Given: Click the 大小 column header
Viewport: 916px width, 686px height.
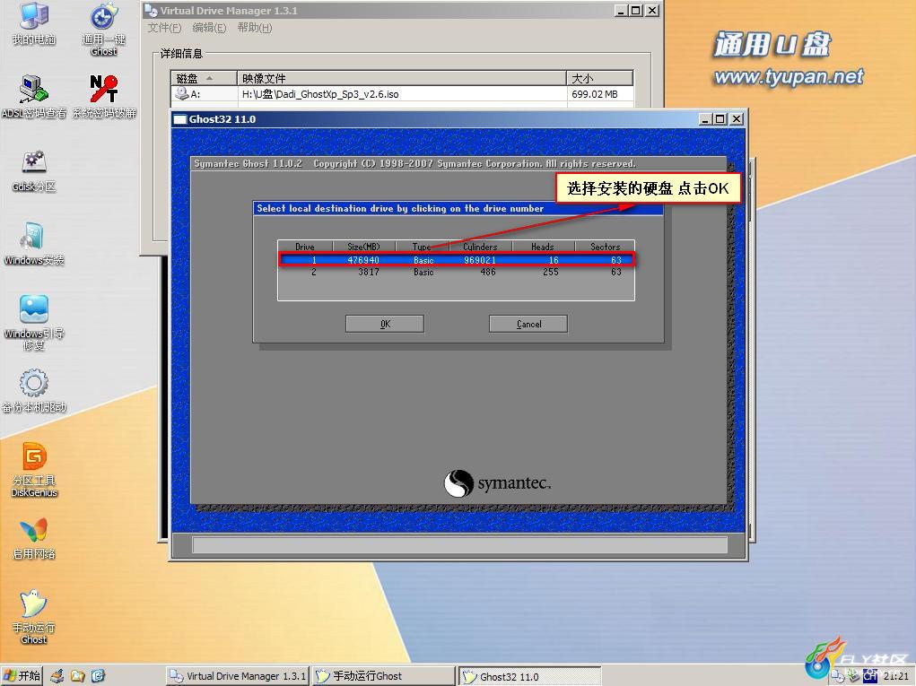Looking at the screenshot, I should [x=600, y=78].
